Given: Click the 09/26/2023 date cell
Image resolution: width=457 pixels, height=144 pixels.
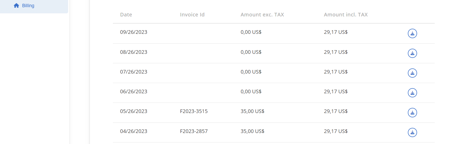Looking at the screenshot, I should pyautogui.click(x=134, y=32).
